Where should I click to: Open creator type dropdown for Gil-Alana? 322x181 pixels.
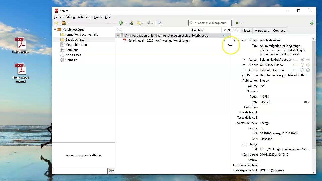244,65
